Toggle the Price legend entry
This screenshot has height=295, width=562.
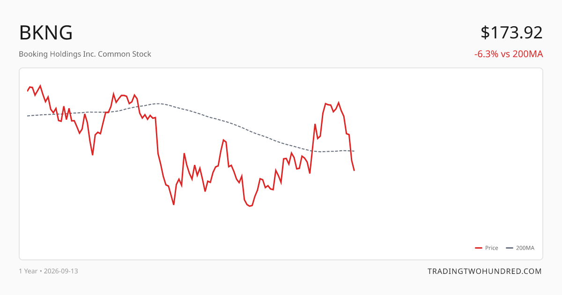(x=487, y=248)
